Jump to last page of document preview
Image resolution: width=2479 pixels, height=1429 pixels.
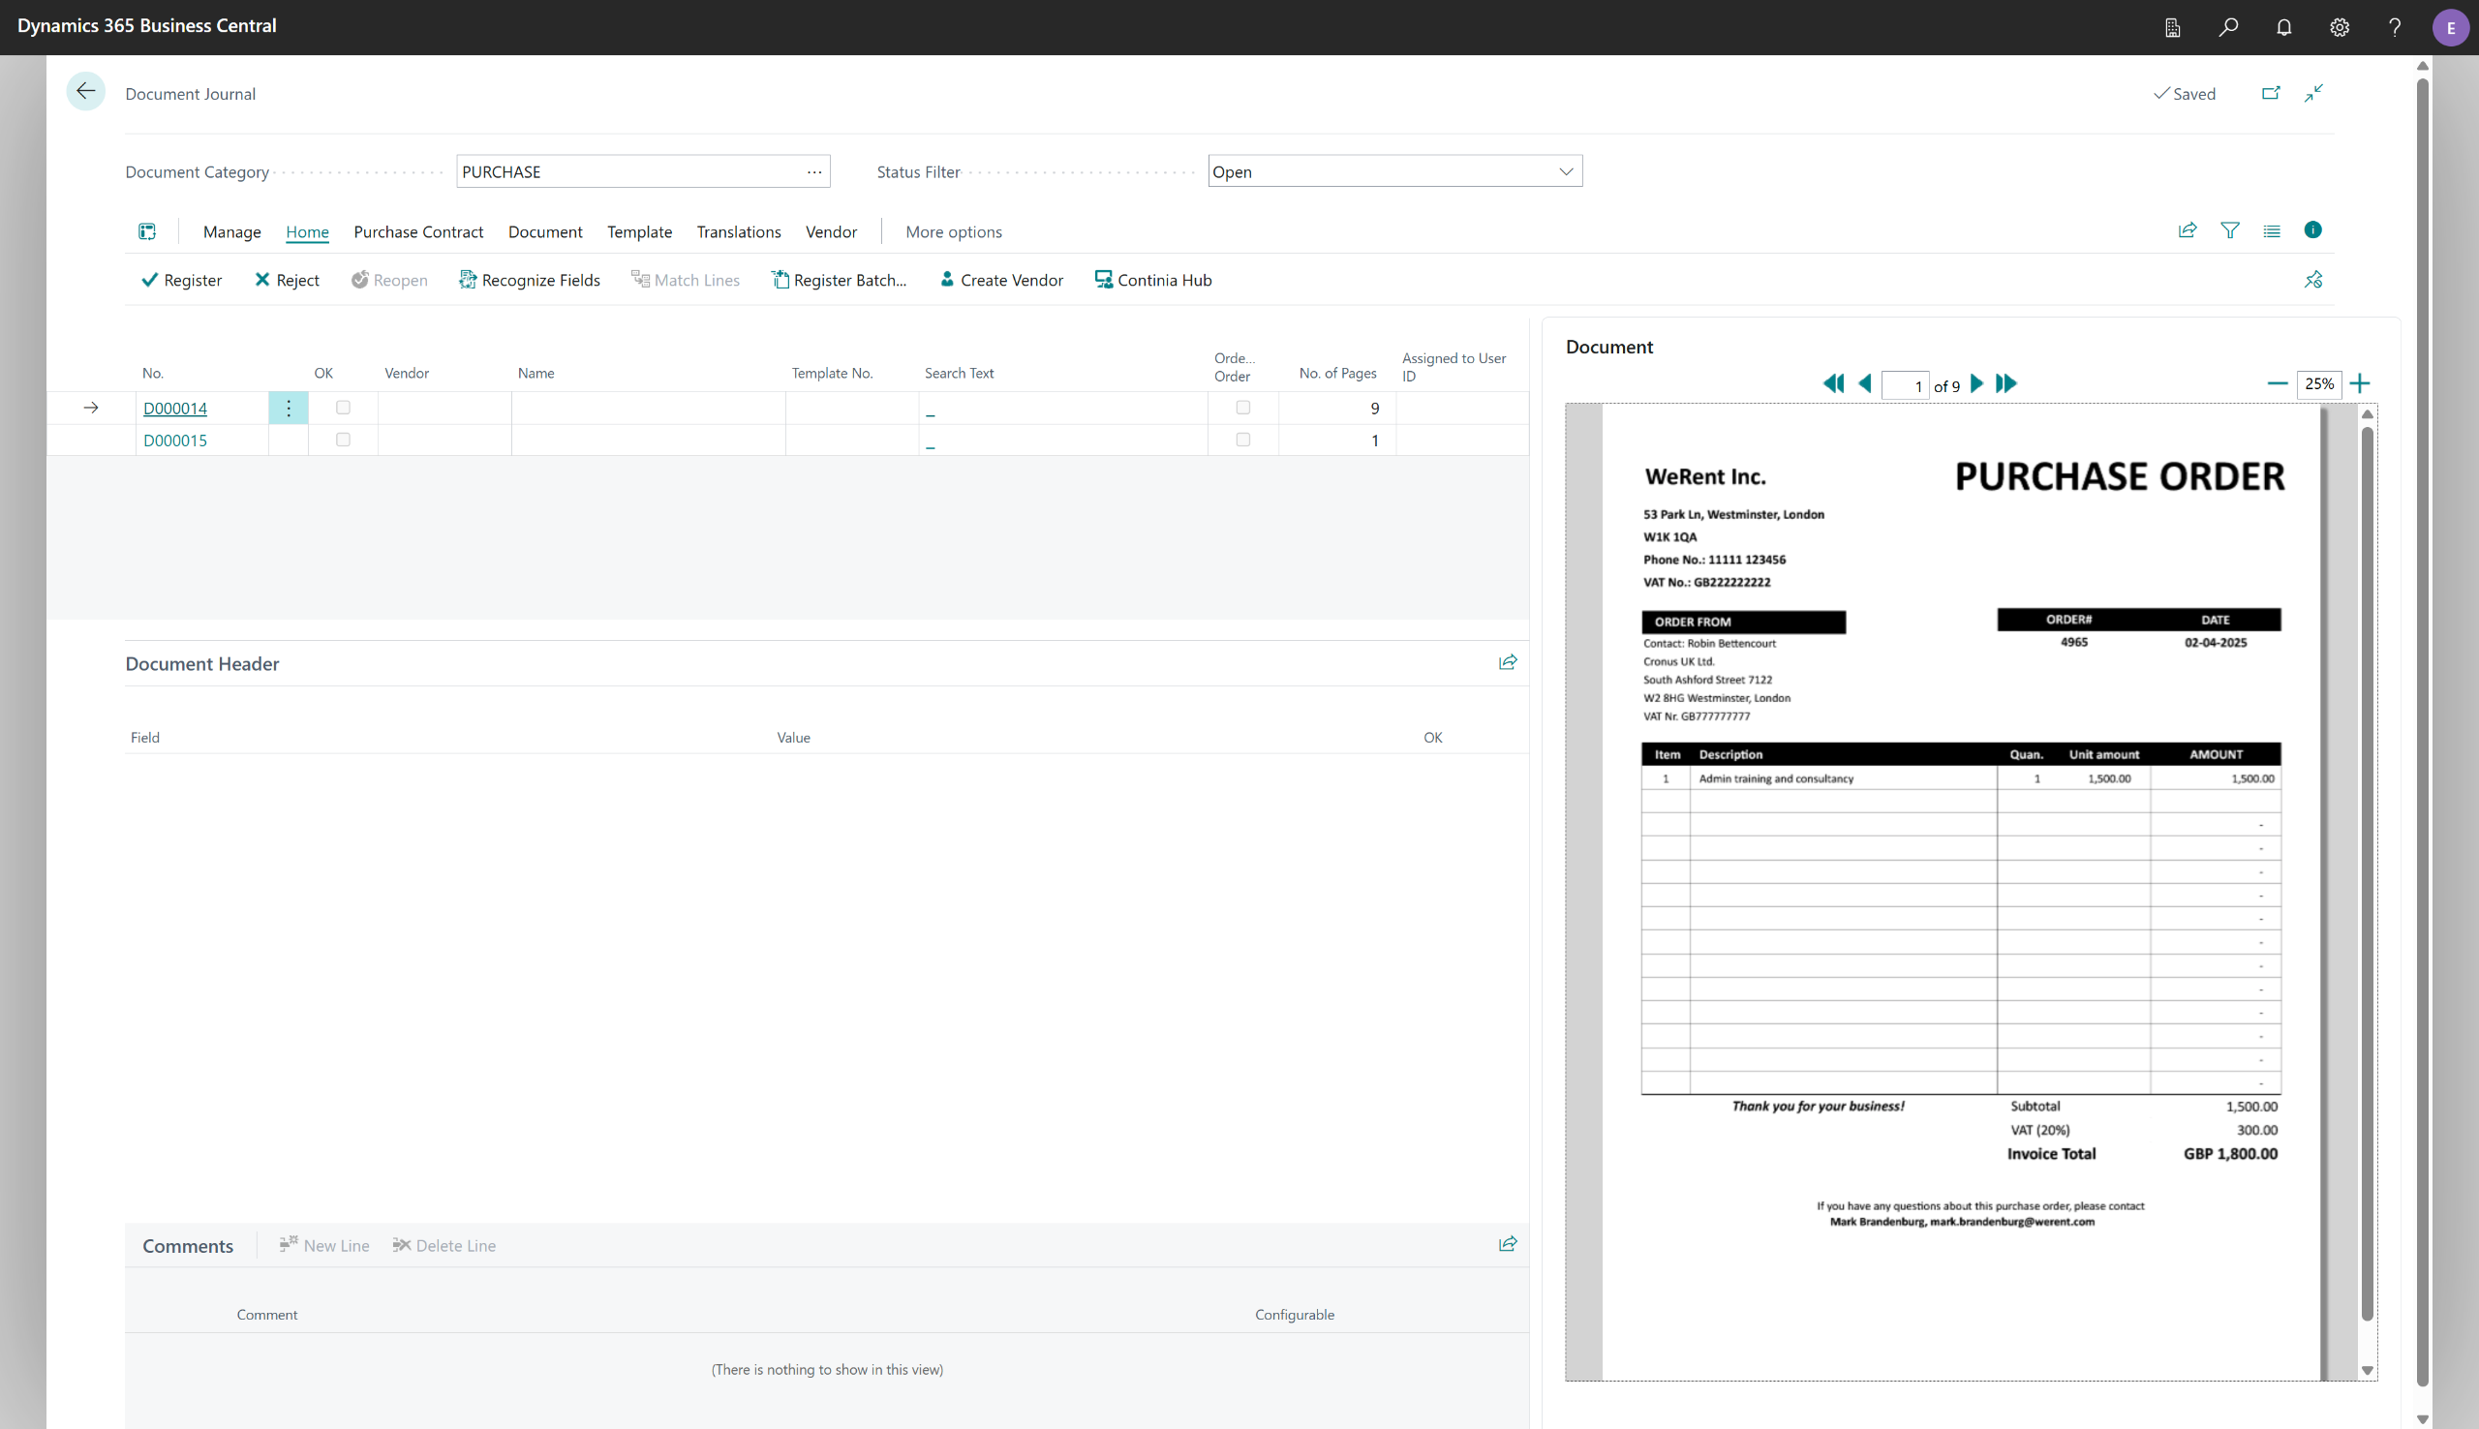pos(2006,383)
